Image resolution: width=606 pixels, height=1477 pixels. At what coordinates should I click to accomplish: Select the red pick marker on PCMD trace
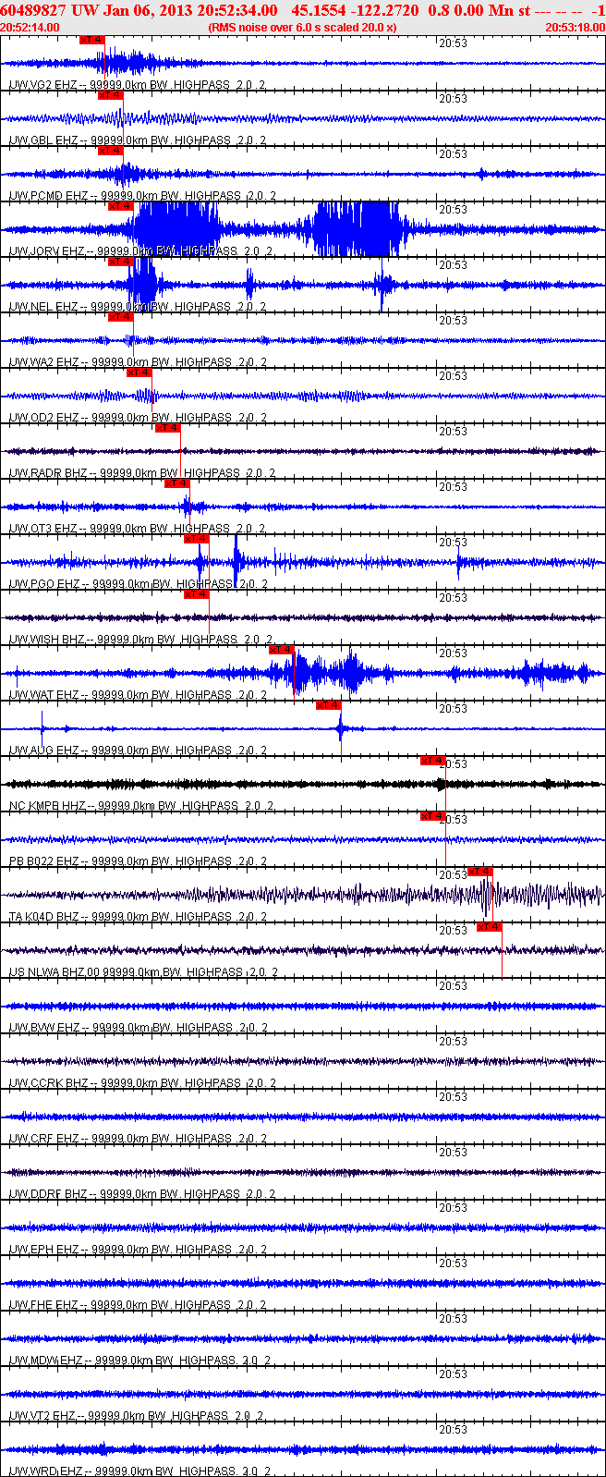(x=110, y=151)
